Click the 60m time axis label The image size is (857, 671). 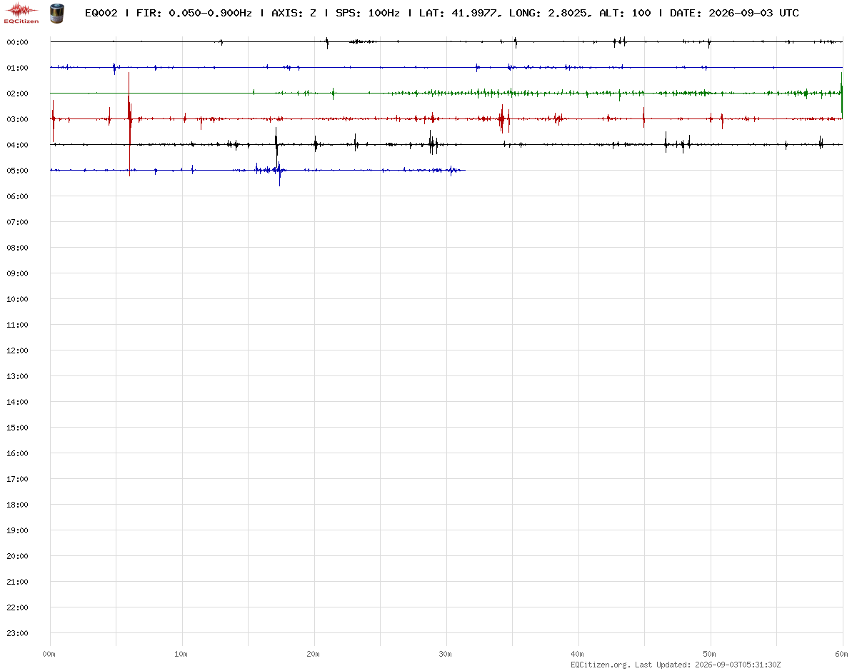[842, 654]
